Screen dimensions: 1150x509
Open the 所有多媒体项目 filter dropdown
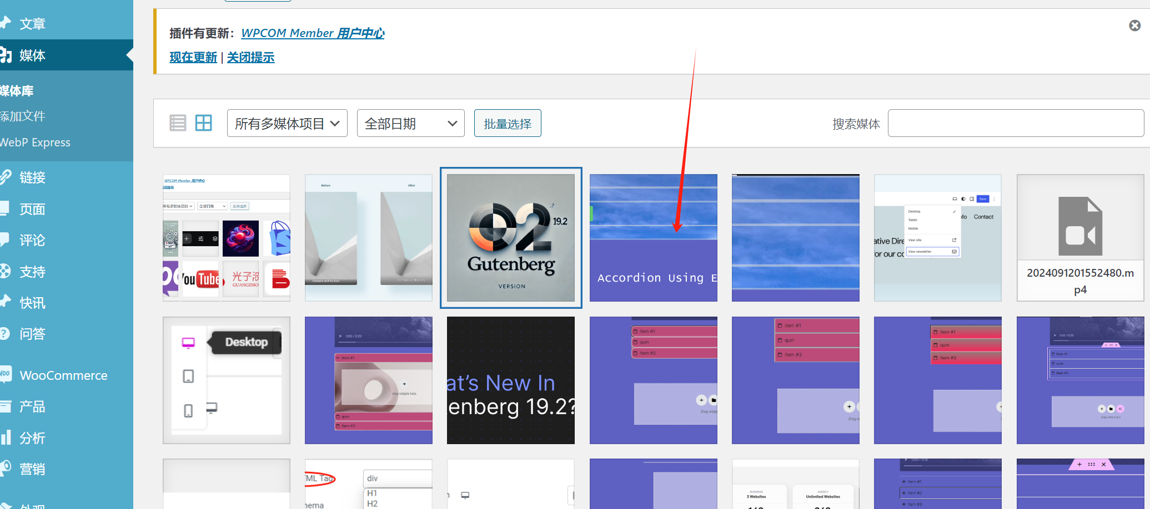(287, 123)
